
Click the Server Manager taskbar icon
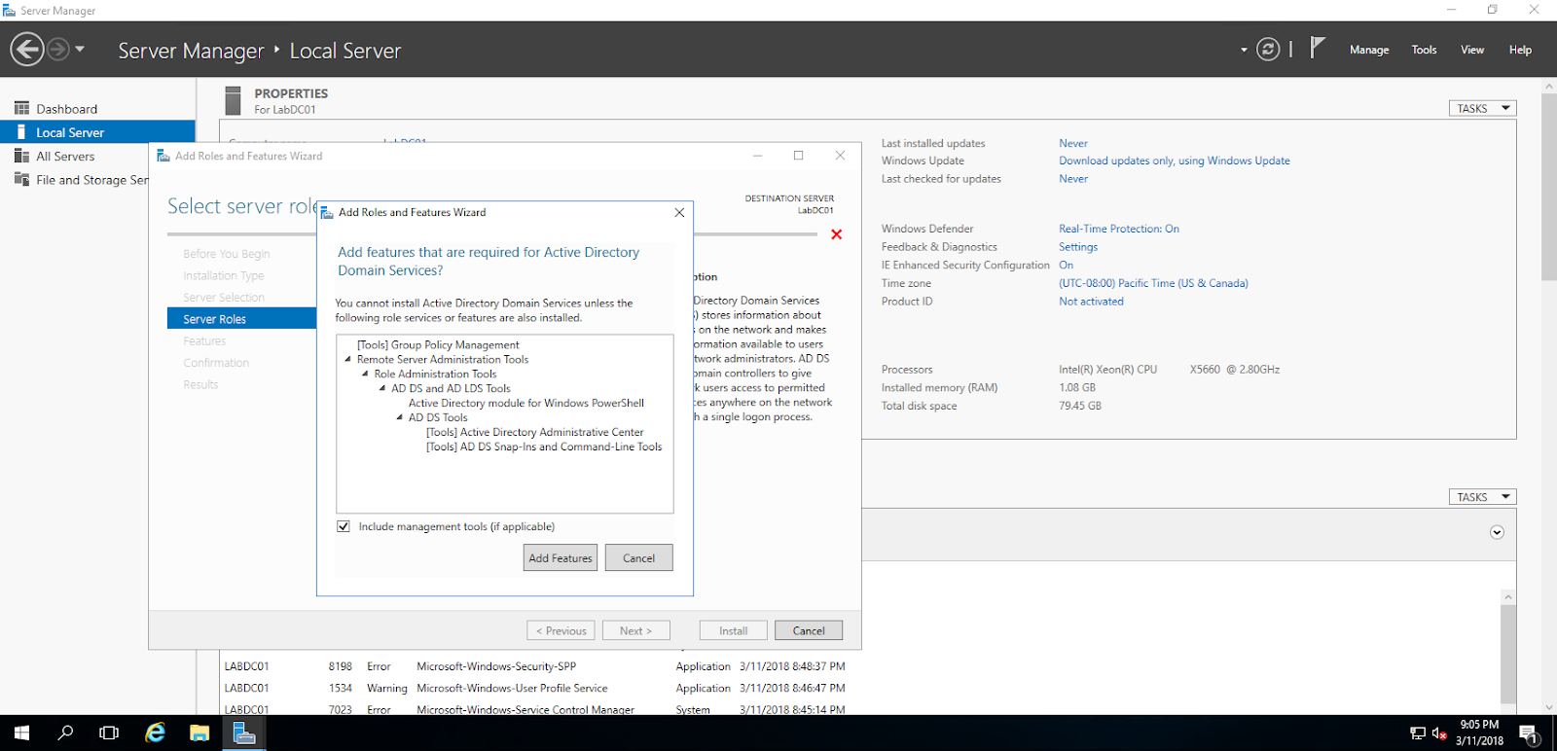[244, 733]
